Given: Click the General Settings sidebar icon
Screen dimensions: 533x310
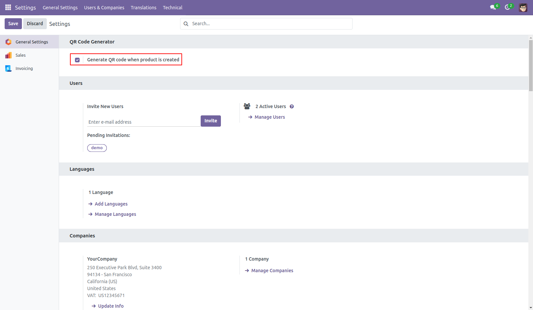Looking at the screenshot, I should coord(9,42).
